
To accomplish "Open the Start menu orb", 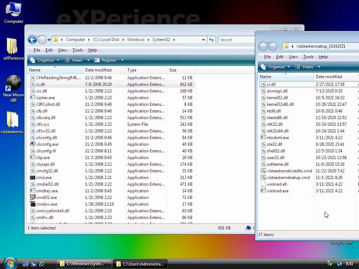I will (x=10, y=263).
